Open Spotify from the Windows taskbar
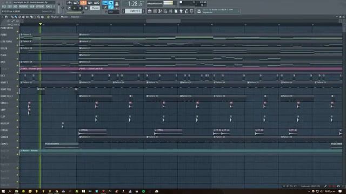 click(x=143, y=191)
